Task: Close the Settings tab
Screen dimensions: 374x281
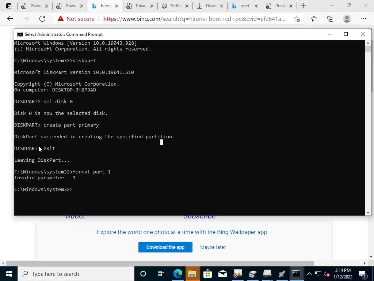Action: tap(187, 6)
